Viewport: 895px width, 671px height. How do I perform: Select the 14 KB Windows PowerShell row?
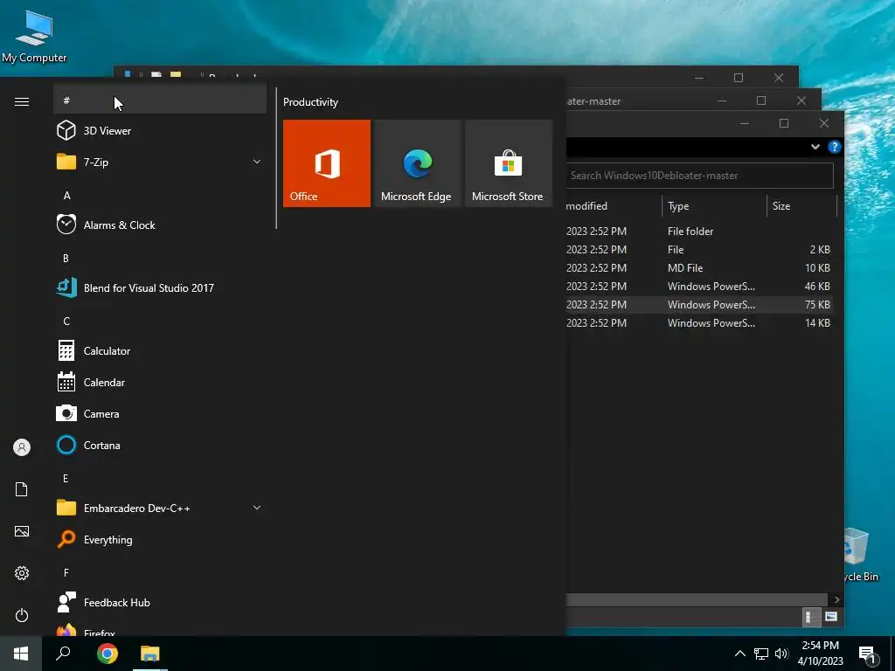(698, 322)
